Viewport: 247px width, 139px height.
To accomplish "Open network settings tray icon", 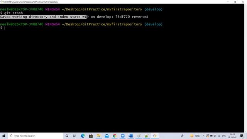I will point(219,136).
